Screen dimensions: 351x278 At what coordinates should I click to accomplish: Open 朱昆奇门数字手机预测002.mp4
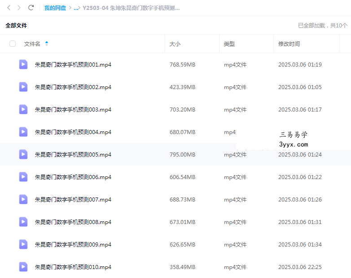click(x=73, y=87)
